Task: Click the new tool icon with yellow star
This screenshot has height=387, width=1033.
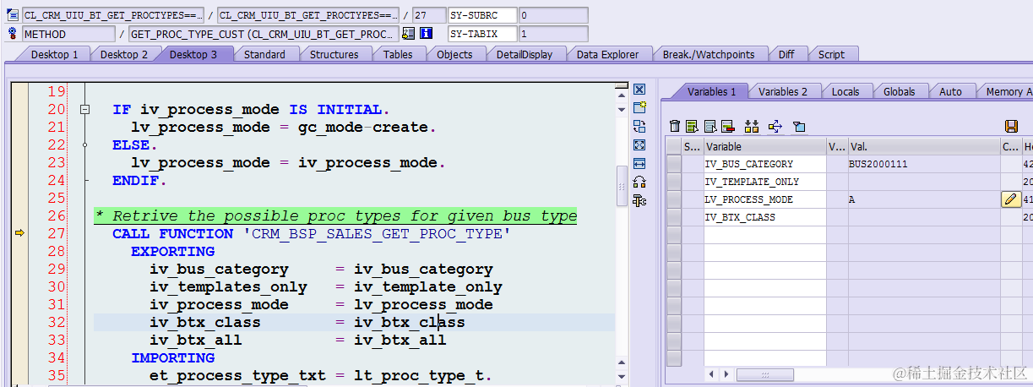Action: 639,107
